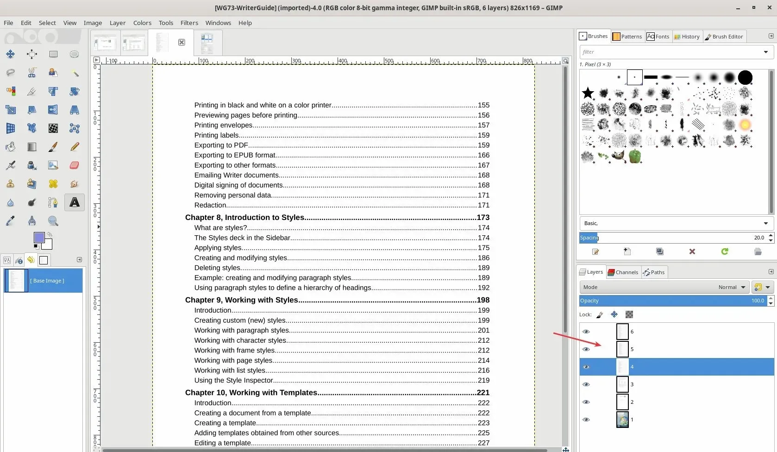The width and height of the screenshot is (777, 452).
Task: Select the Text tool
Action: pos(74,202)
